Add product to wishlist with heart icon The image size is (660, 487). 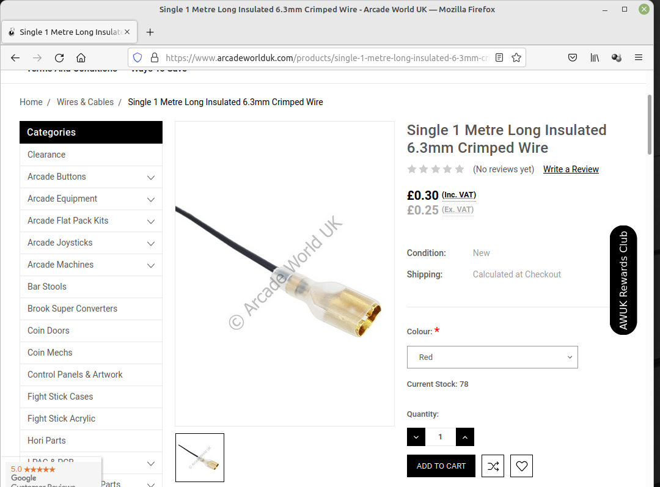coord(521,466)
